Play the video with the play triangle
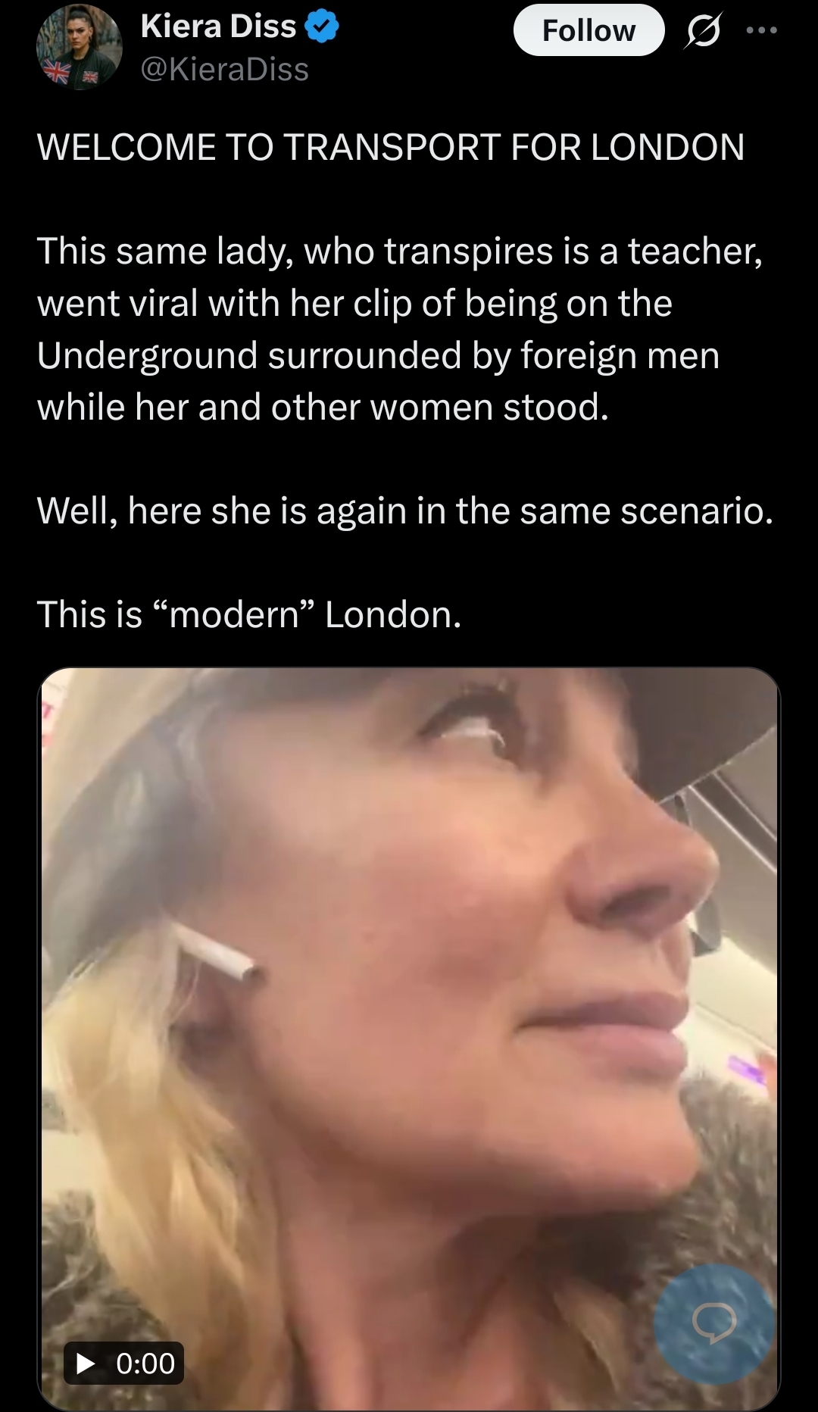Screen dimensions: 818x1412 click(x=86, y=1364)
